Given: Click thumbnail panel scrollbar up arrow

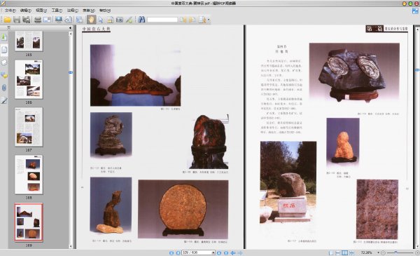Looking at the screenshot, I should [x=71, y=34].
